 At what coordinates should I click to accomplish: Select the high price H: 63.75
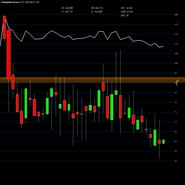click(97, 8)
